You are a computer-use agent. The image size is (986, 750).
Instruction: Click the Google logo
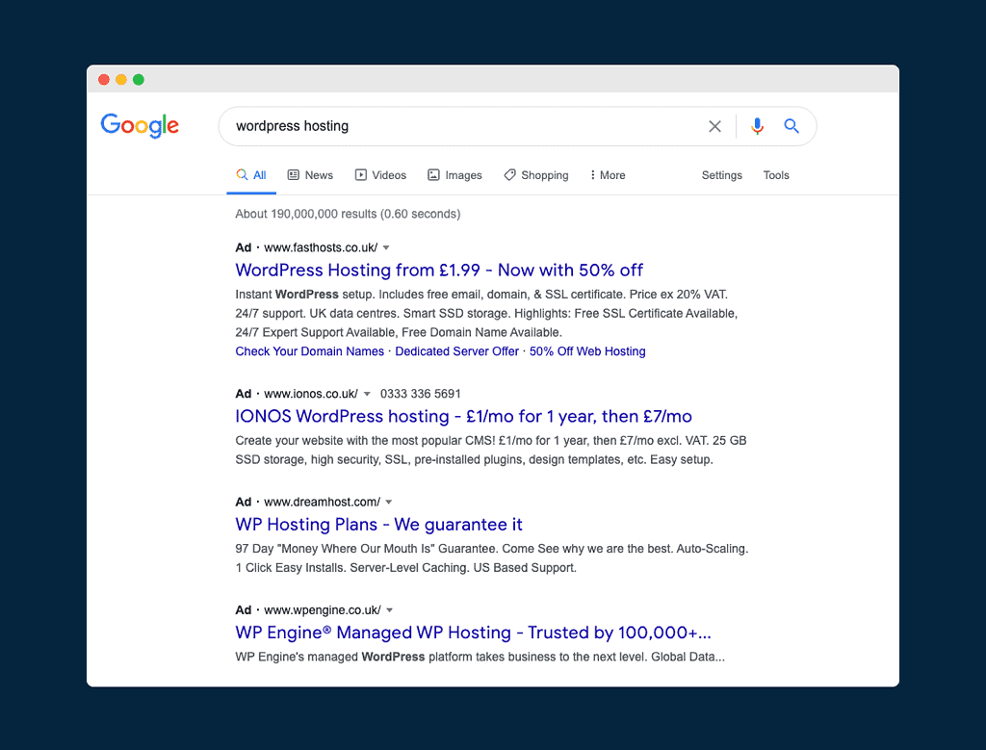140,126
